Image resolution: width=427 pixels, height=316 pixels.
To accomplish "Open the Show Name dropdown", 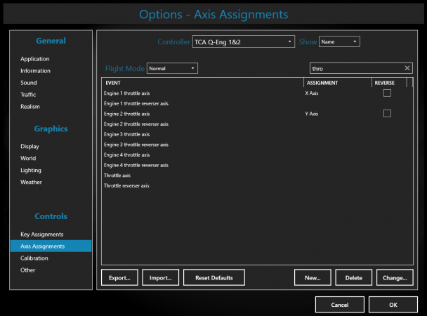I will click(x=339, y=42).
